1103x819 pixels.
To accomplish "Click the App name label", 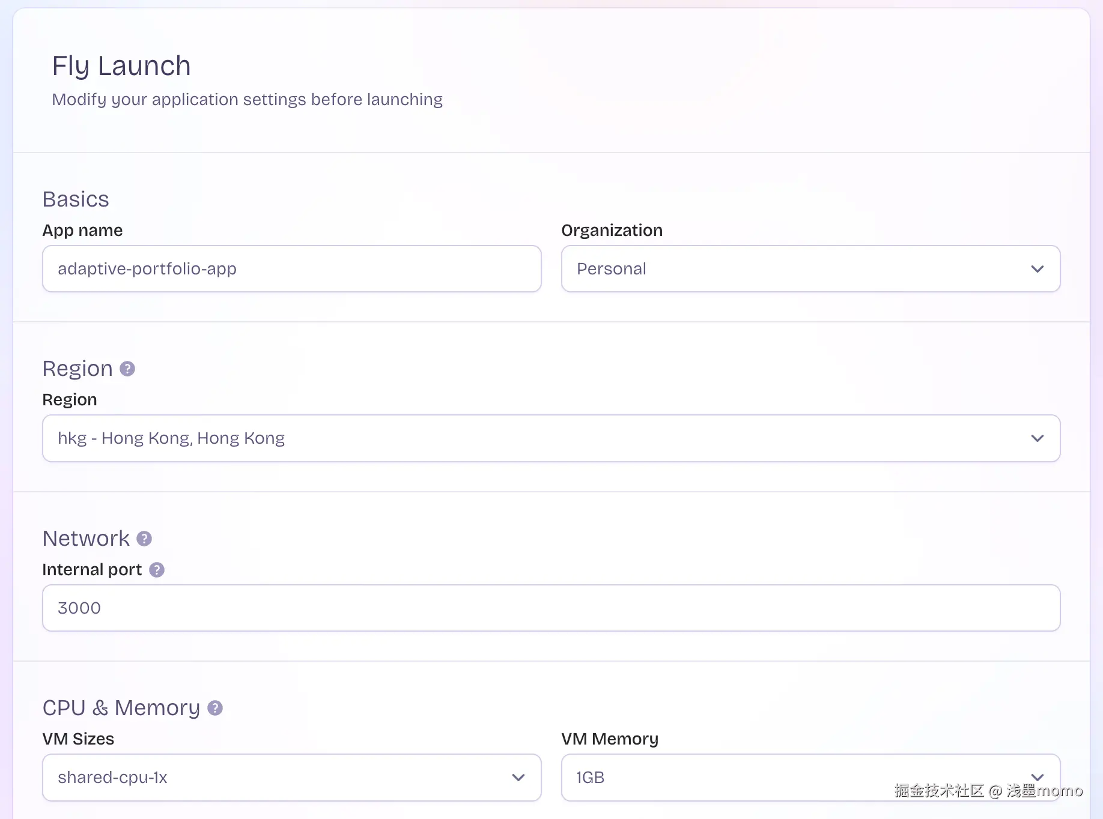I will click(82, 231).
